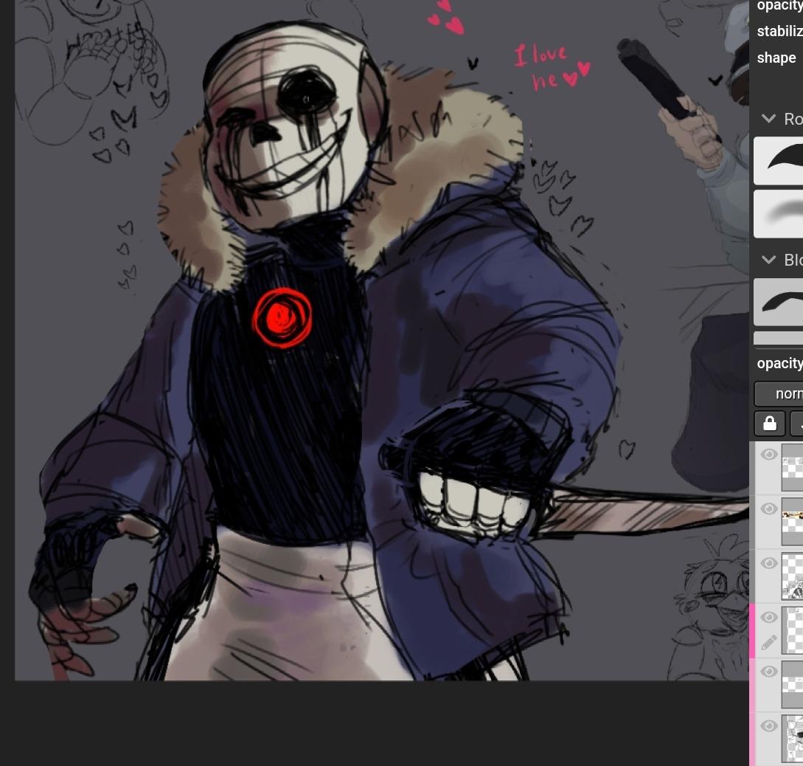Viewport: 803px width, 766px height.
Task: Select the topmost layer thumbnail
Action: tap(793, 467)
